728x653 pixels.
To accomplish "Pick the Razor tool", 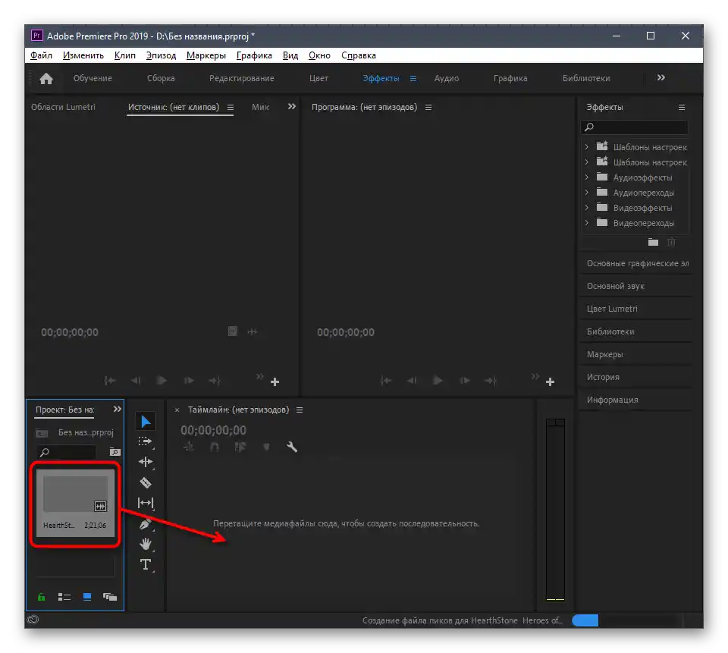I will (x=146, y=482).
